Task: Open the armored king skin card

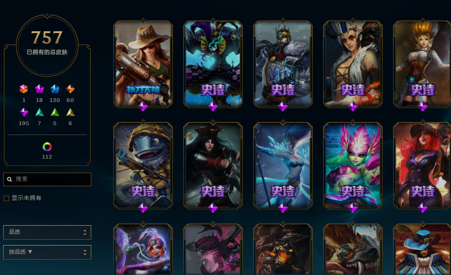Action: (283, 64)
